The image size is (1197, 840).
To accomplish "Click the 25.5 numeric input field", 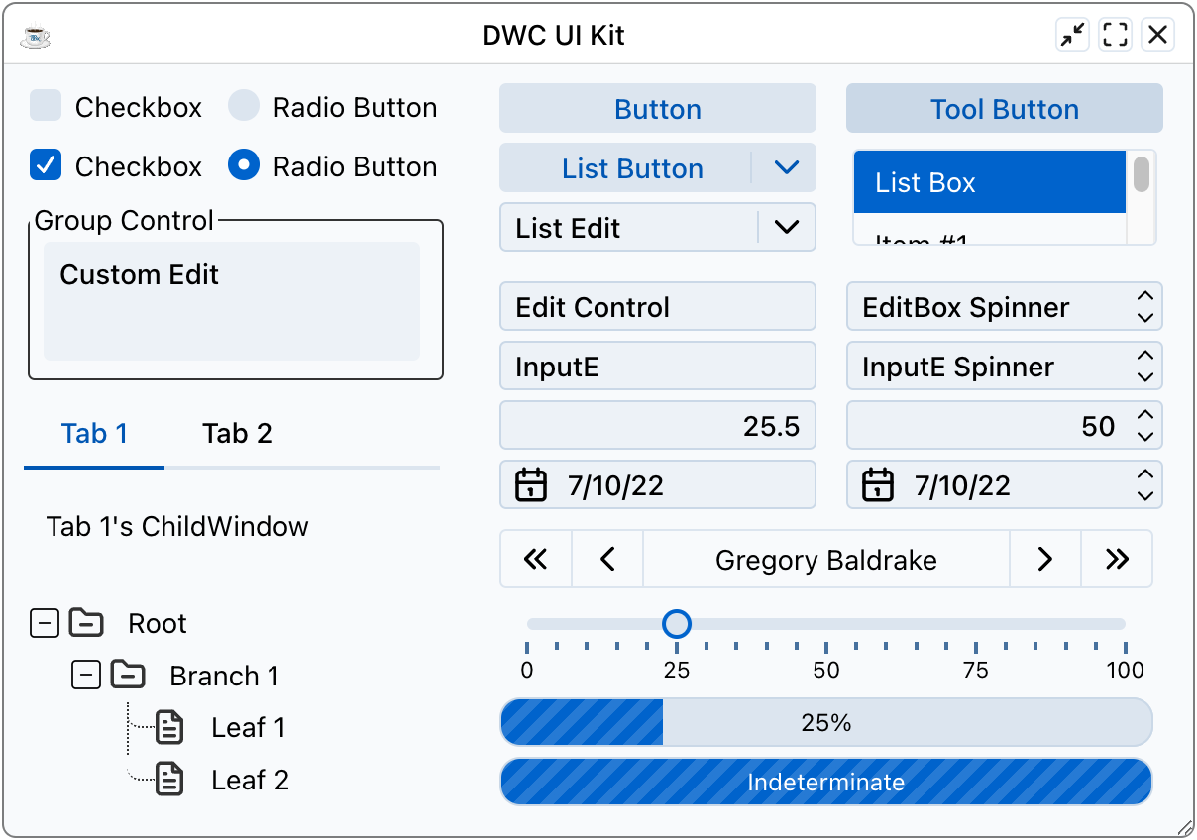I will [x=658, y=426].
